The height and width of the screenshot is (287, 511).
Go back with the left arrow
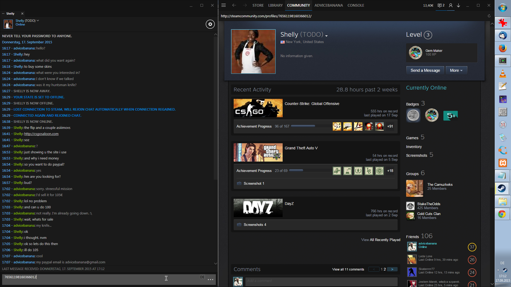[x=234, y=5]
